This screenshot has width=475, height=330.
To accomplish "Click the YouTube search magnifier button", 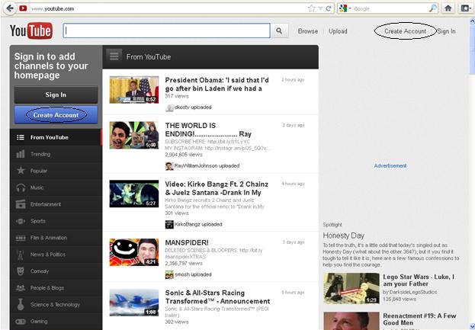I will pos(279,31).
